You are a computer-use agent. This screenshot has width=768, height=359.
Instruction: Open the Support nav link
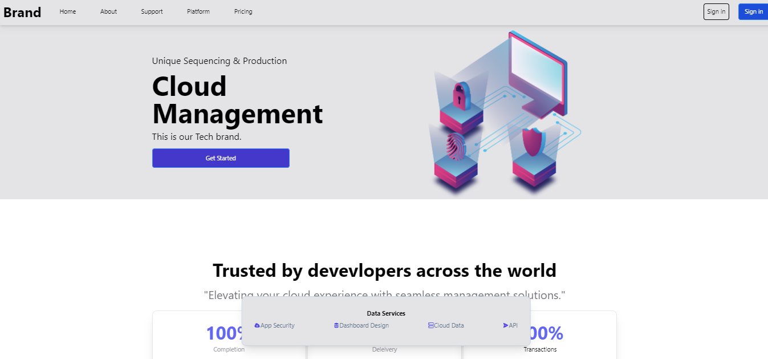click(x=152, y=11)
